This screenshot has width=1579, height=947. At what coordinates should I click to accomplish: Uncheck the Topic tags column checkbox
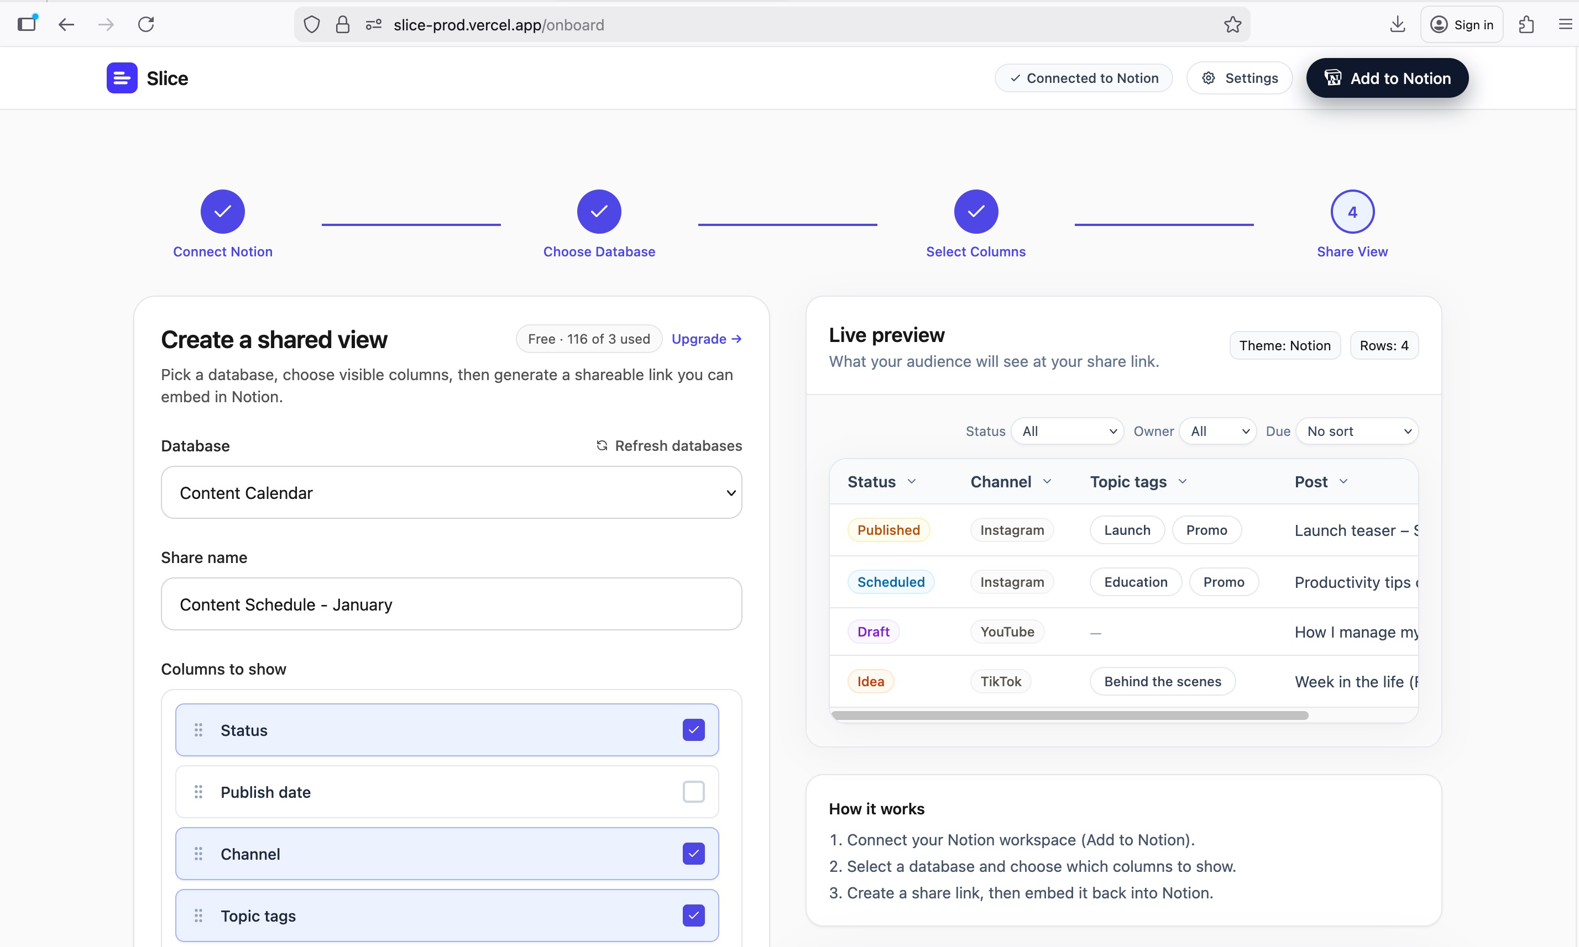coord(693,916)
